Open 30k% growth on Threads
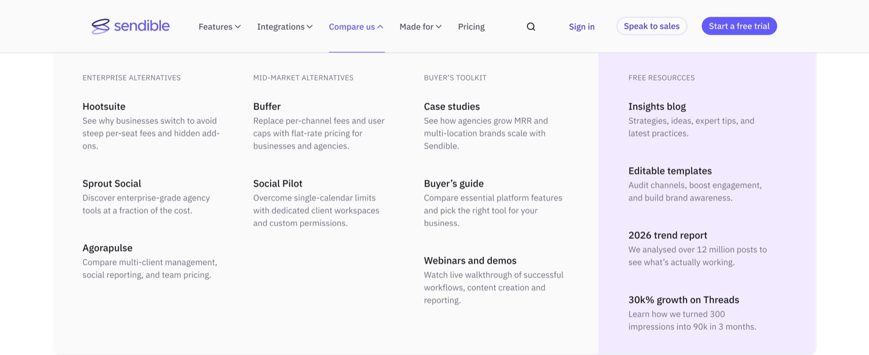The image size is (869, 355). click(684, 299)
